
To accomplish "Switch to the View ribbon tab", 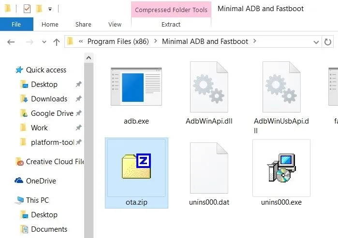I will tap(115, 24).
